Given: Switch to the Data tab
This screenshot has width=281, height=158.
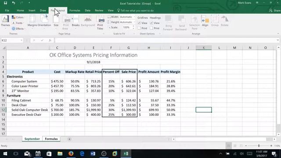Looking at the screenshot, I should (x=87, y=11).
